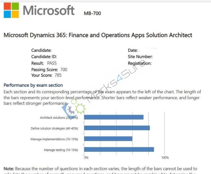211x174 pixels.
Task: Click the Manage testing bar
Action: coord(119,149)
